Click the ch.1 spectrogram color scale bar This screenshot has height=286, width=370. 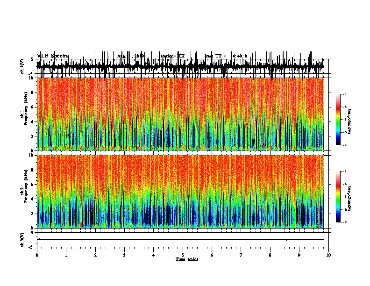(338, 120)
